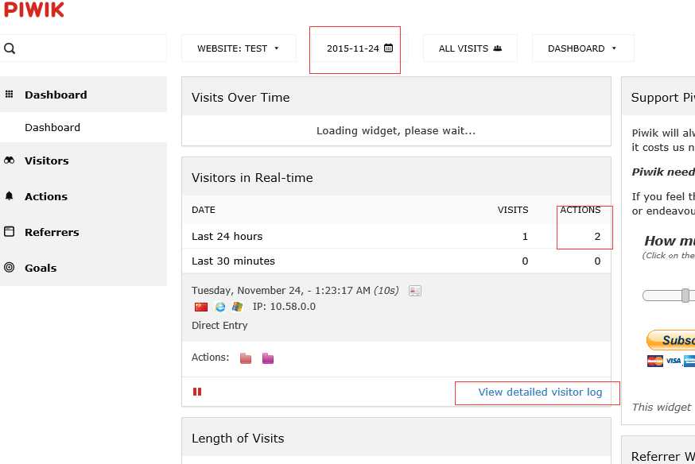This screenshot has height=464, width=695.
Task: Expand the Dashboard dropdown in the top bar
Action: click(582, 48)
